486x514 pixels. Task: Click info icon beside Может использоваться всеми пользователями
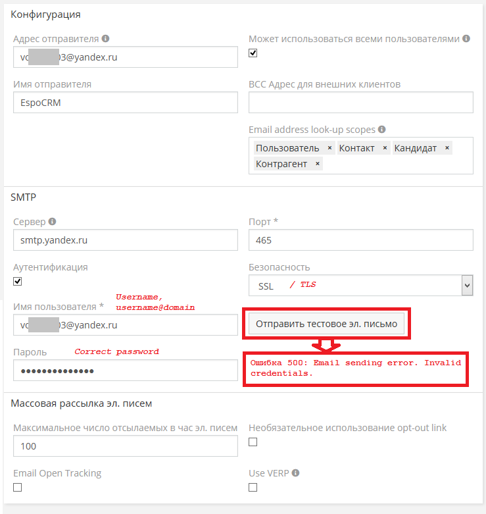pos(466,39)
